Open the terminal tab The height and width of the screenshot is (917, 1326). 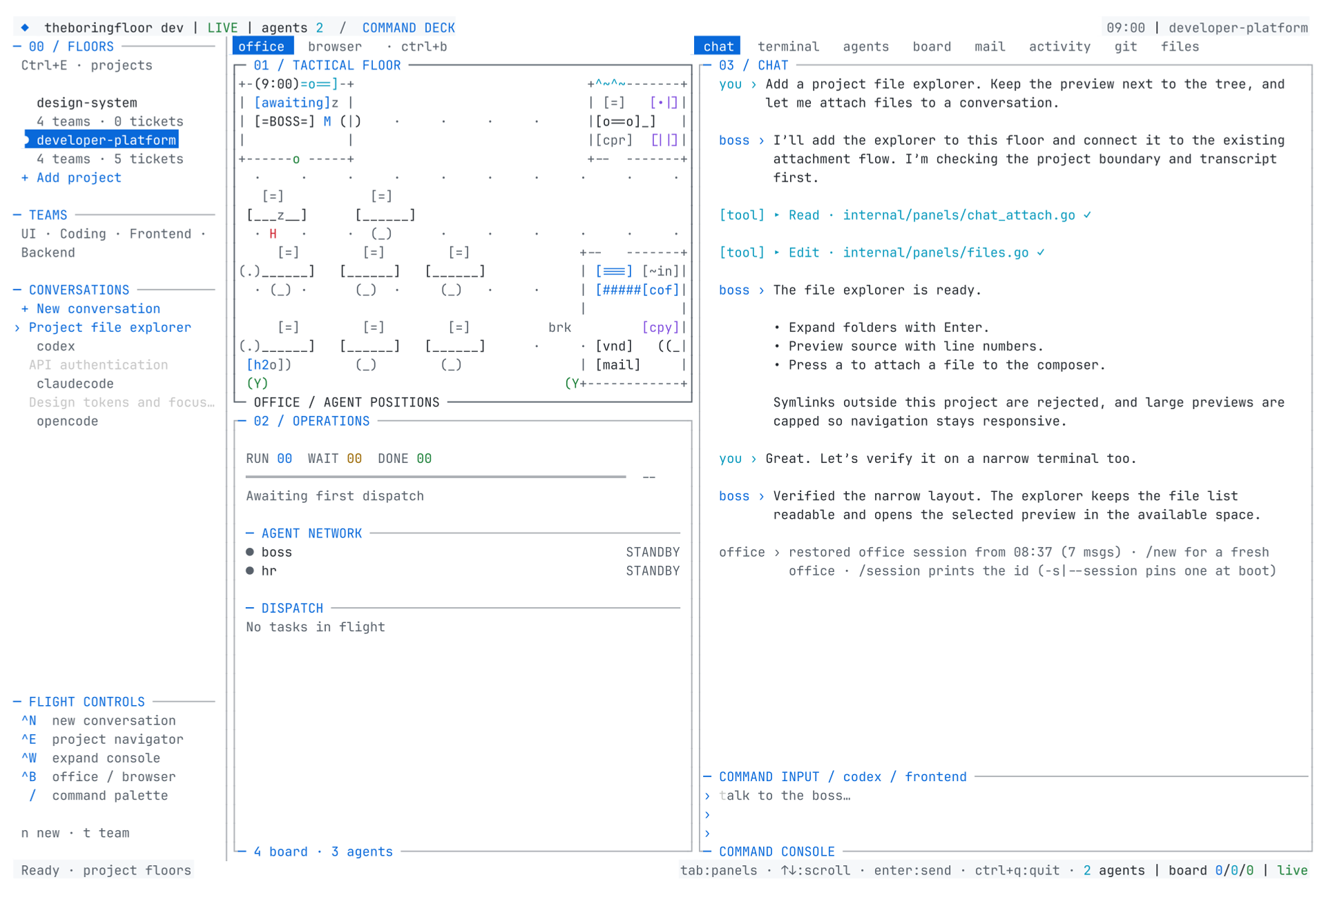pyautogui.click(x=788, y=47)
